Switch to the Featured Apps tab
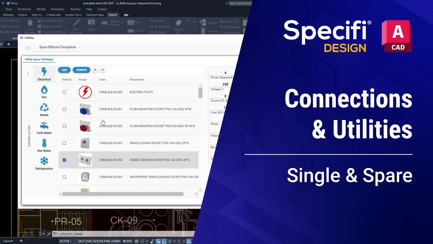 [95, 15]
